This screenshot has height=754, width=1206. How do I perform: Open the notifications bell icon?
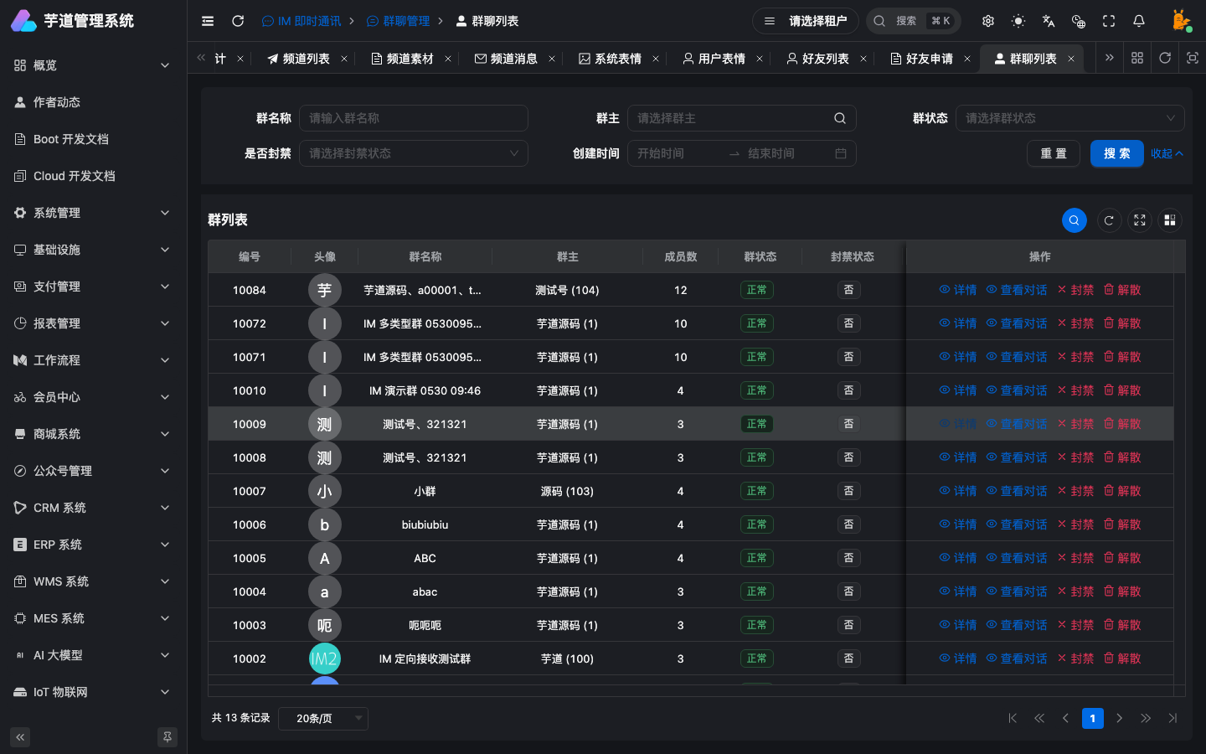(1139, 21)
